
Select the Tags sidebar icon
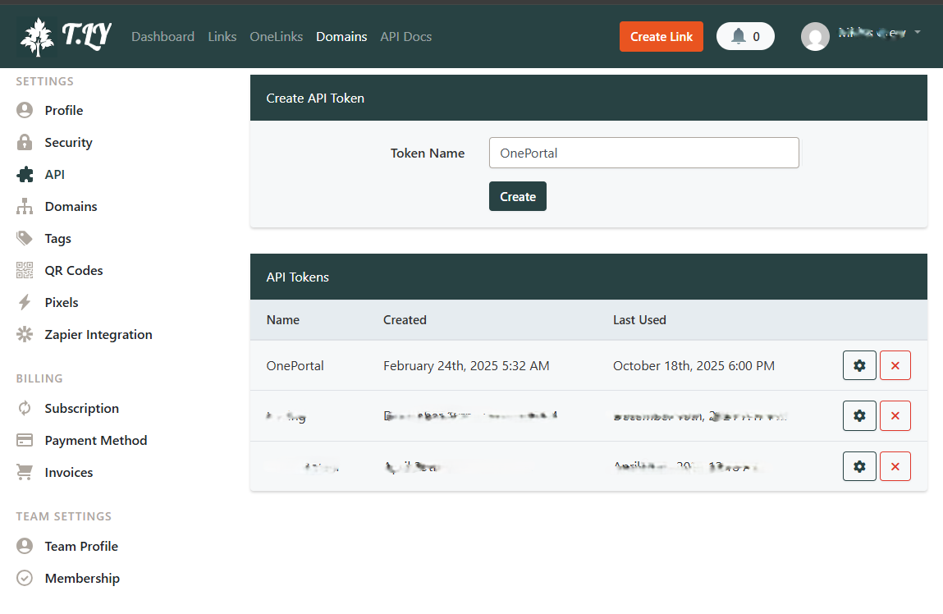tap(24, 238)
